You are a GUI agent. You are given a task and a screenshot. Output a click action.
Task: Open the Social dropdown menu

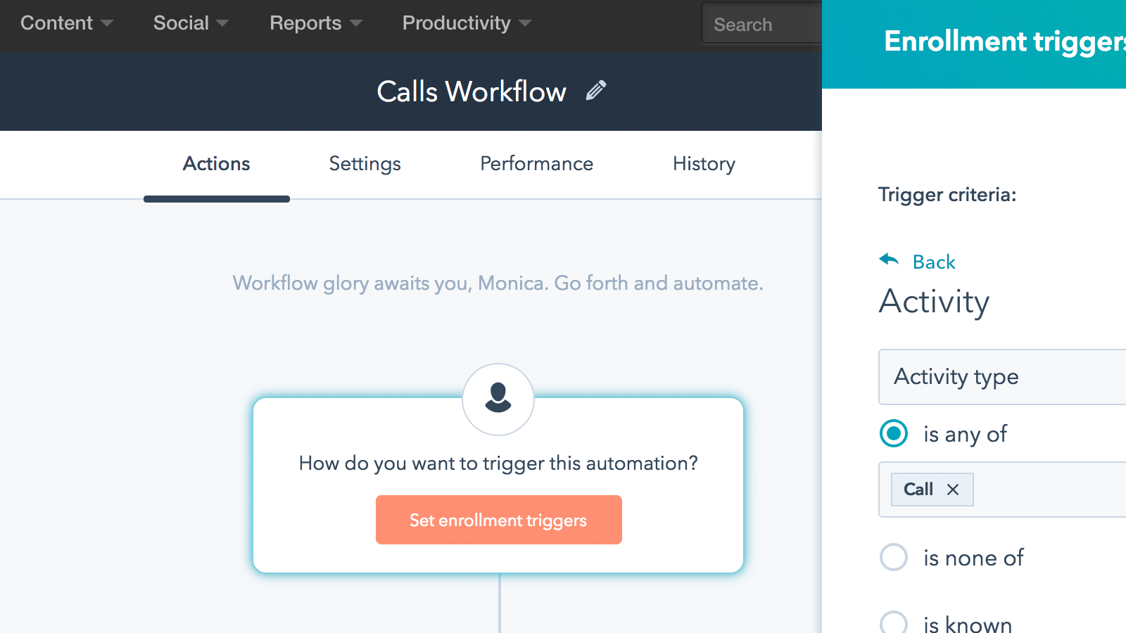191,23
